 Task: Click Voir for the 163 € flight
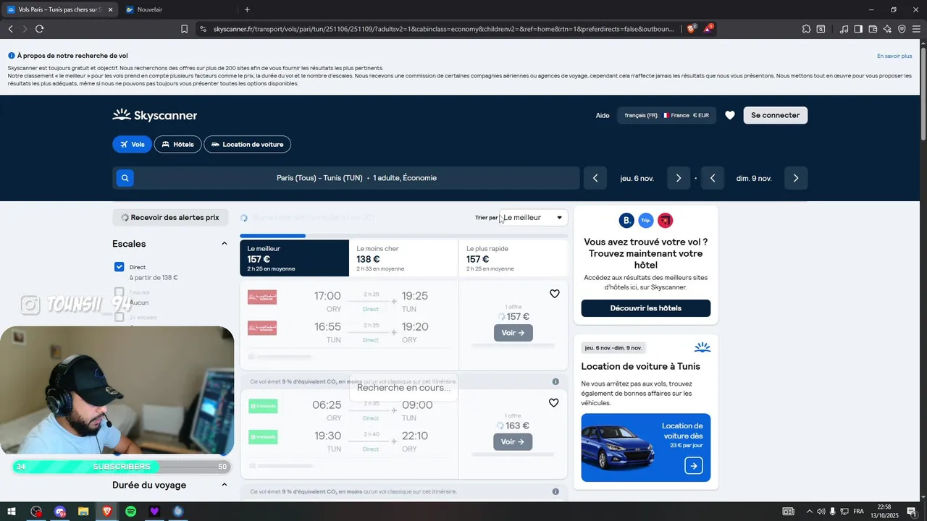coord(513,441)
